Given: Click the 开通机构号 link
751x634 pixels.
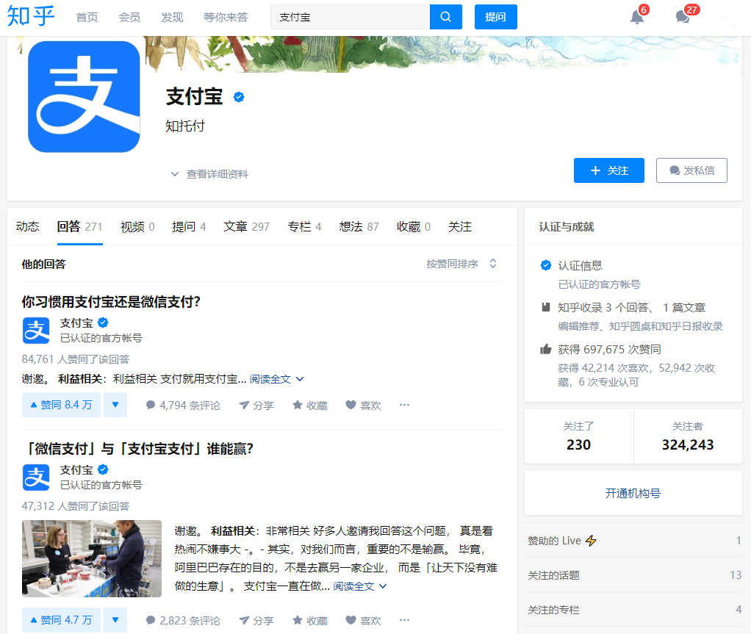Looking at the screenshot, I should (x=633, y=493).
